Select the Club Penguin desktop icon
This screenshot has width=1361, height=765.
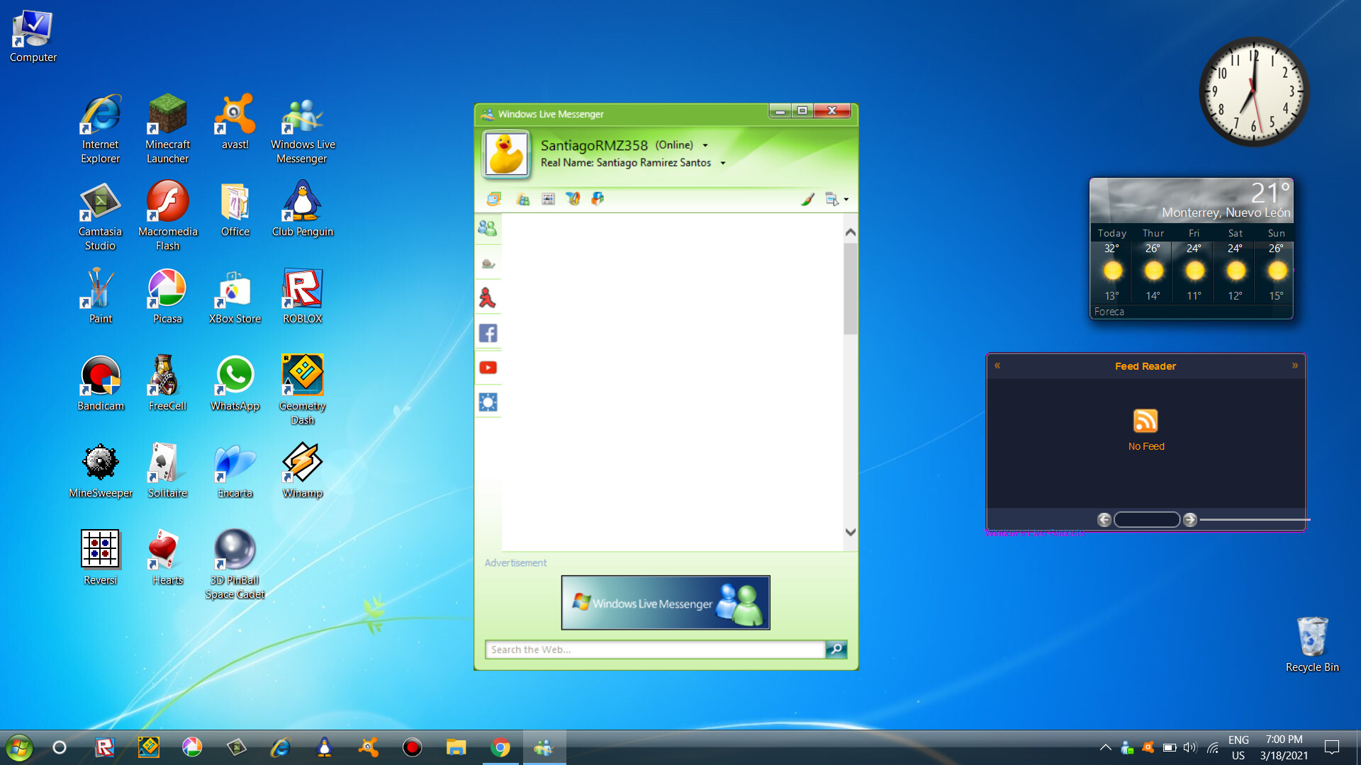(303, 209)
